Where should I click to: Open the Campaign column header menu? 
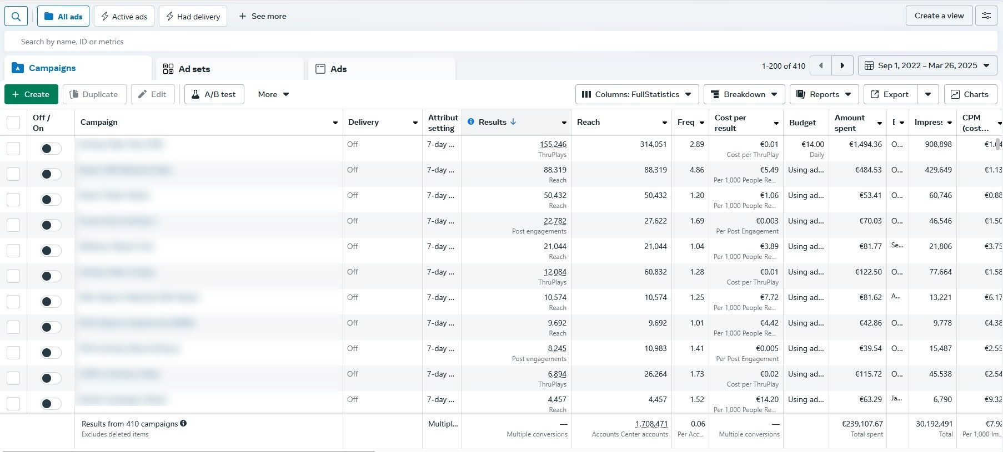(335, 123)
